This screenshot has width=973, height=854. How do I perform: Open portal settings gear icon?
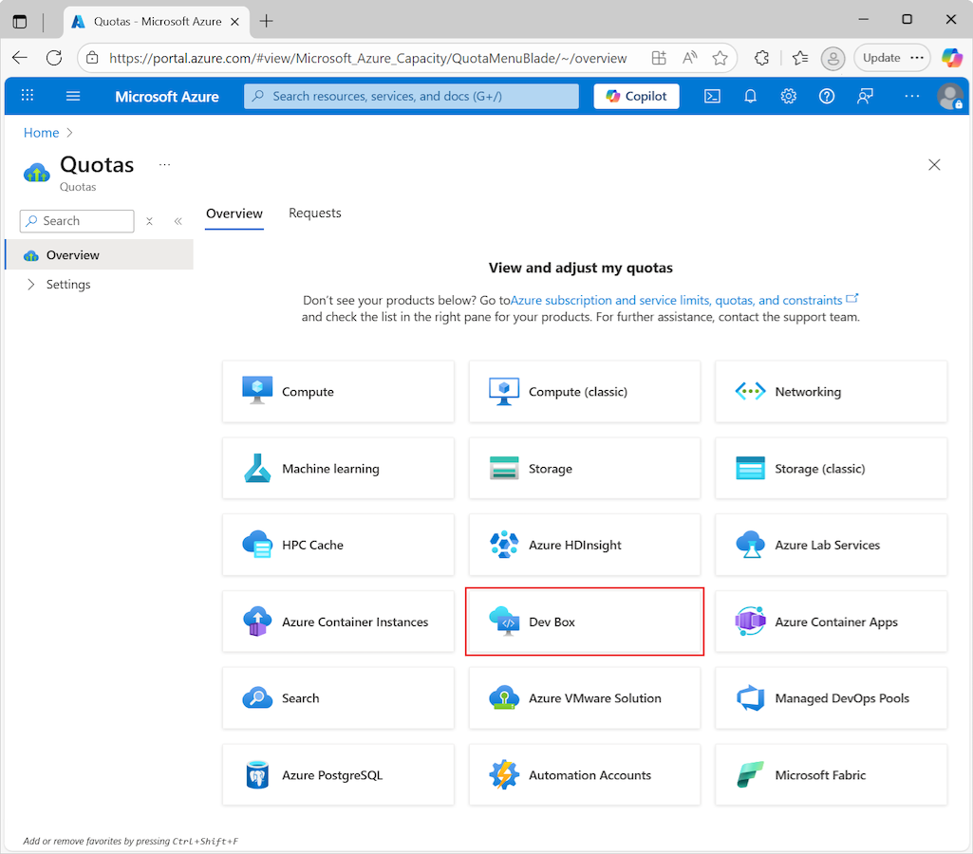tap(788, 96)
